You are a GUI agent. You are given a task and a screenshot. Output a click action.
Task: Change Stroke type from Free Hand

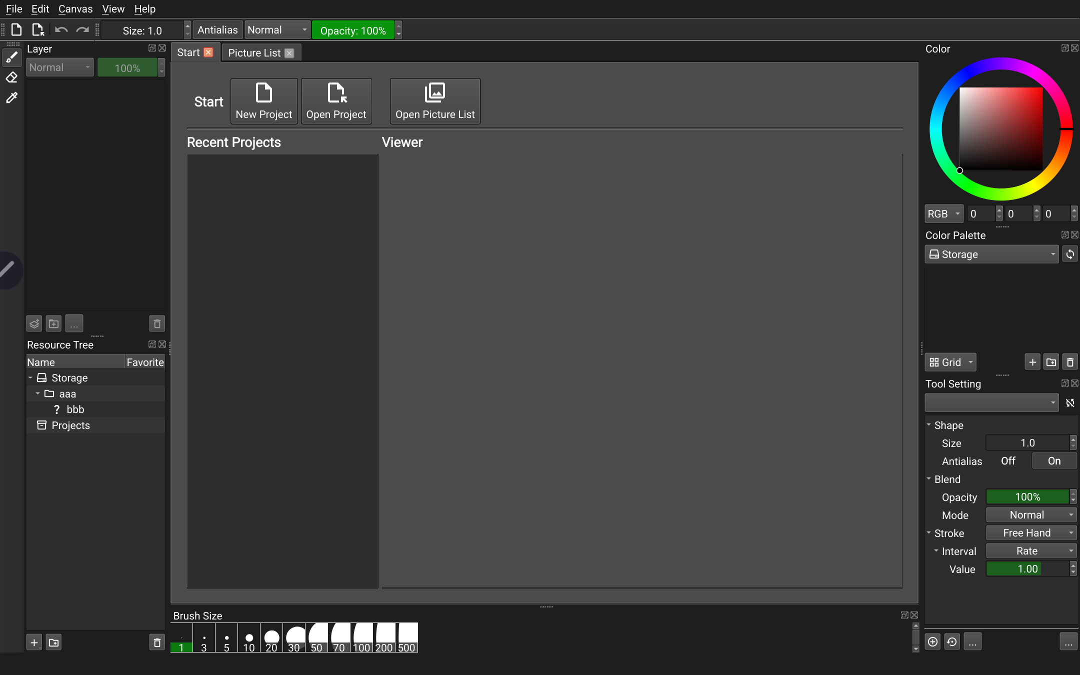pyautogui.click(x=1030, y=533)
